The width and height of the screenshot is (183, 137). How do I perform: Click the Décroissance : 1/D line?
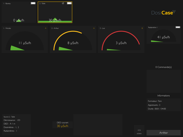point(12,120)
